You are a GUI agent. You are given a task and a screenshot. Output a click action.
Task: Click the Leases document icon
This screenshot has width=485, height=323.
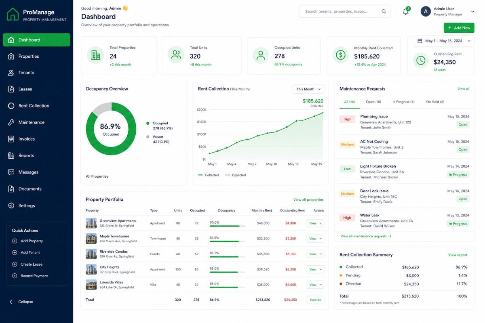point(11,89)
